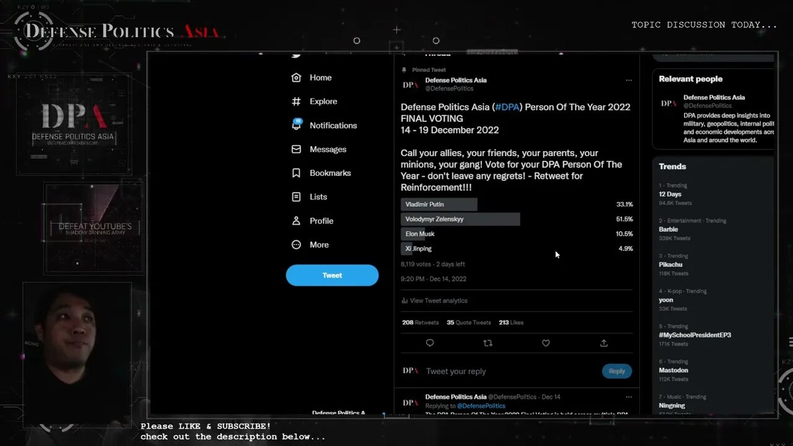Open 213 Likes count
Screen dimensions: 793x446
click(x=511, y=322)
